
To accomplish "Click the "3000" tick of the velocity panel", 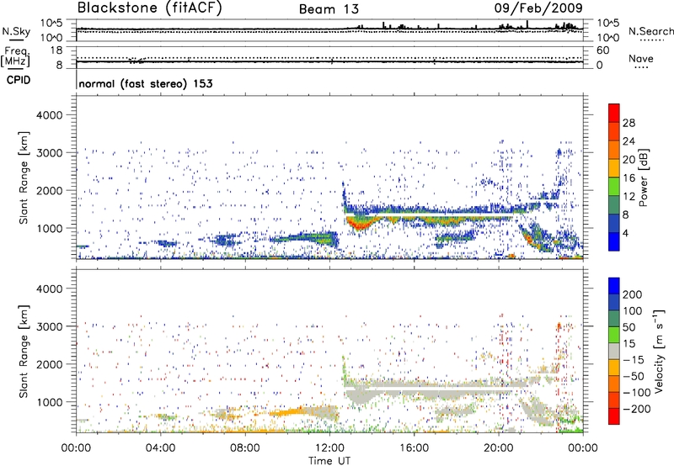I will pos(50,326).
